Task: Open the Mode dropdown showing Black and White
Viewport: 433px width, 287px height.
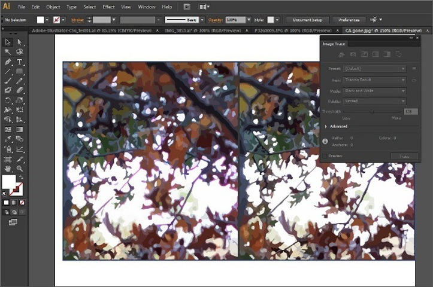Action: click(x=374, y=91)
